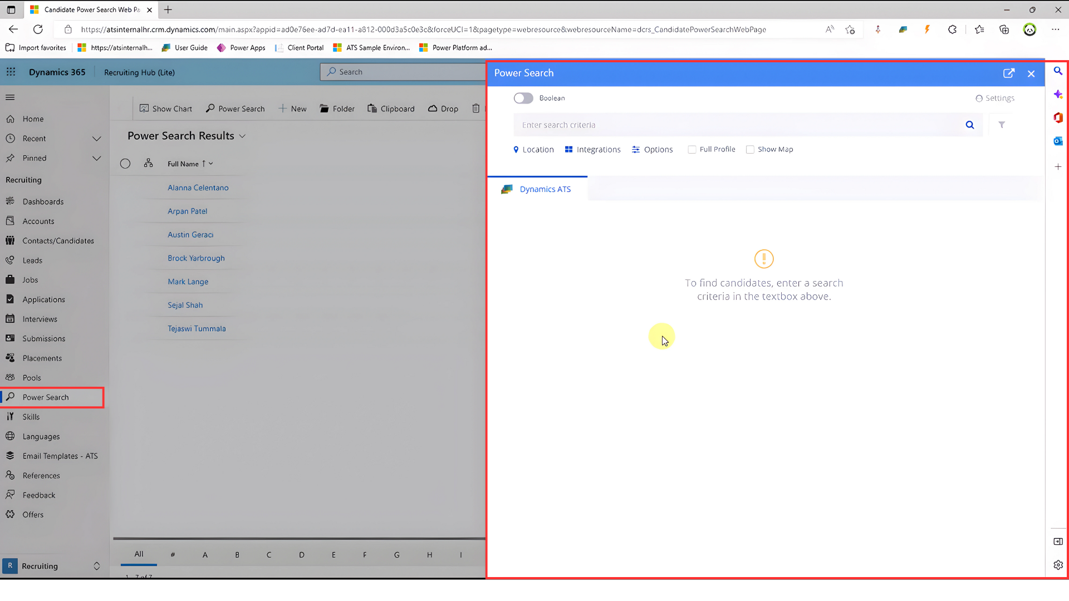Open Power Search in the command bar
This screenshot has height=601, width=1069.
[235, 109]
